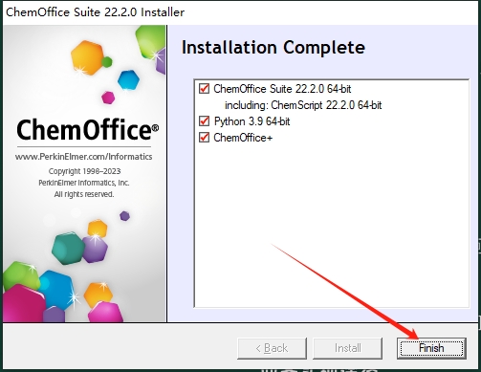Viewport: 481px width, 372px height.
Task: Uncheck the Python 3.9 64-bit checkbox
Action: click(204, 121)
